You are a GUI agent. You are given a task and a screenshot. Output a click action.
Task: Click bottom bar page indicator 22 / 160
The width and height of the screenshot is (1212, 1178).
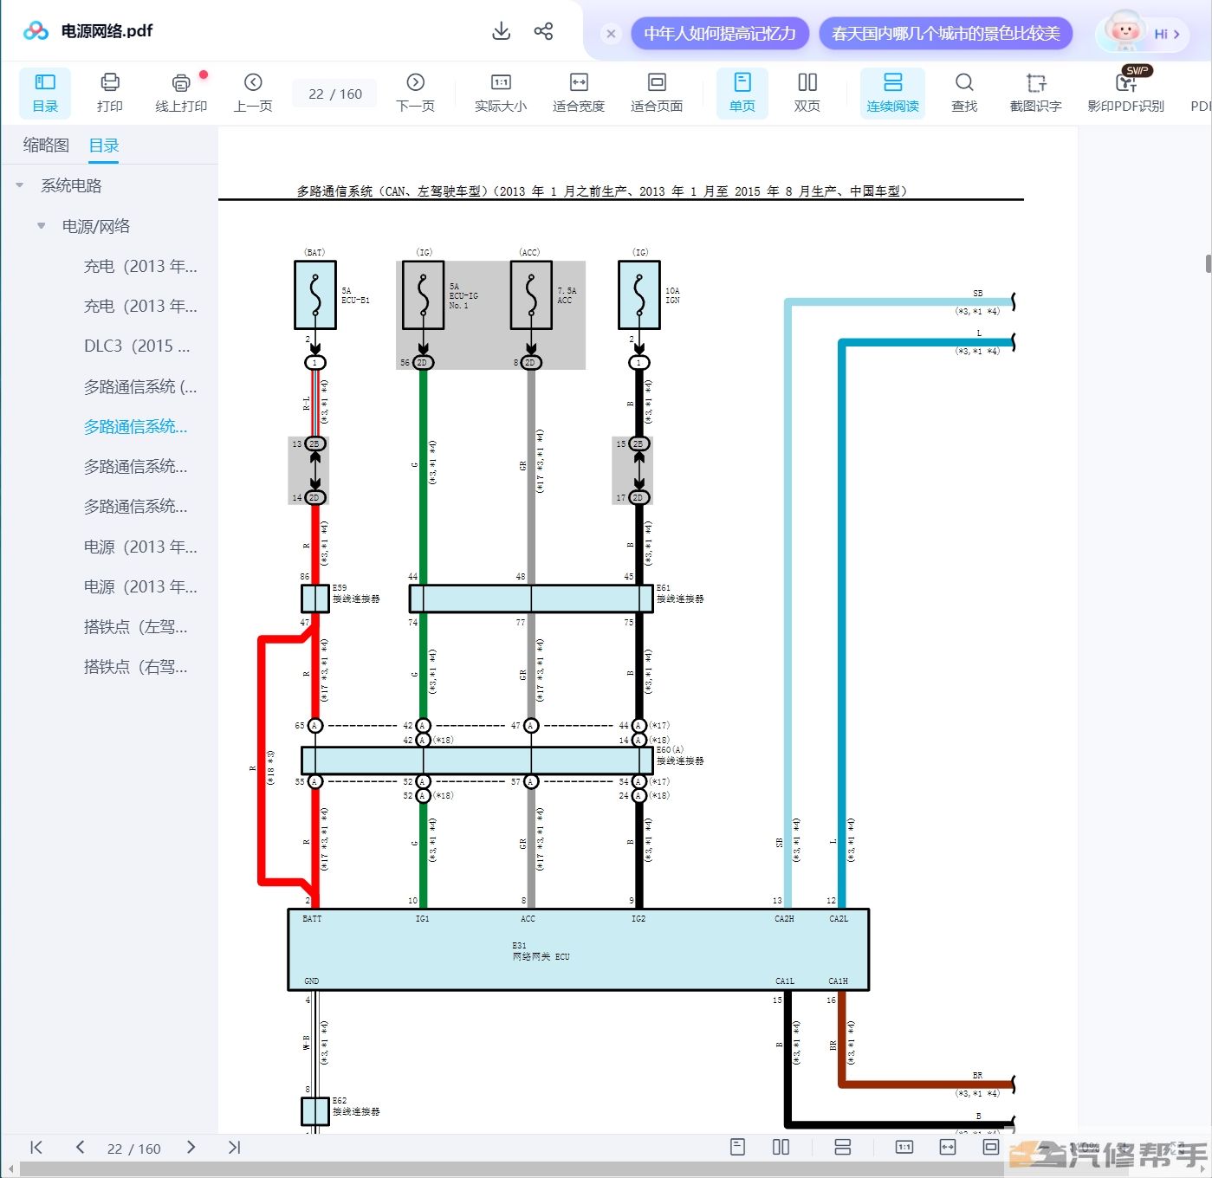[x=134, y=1149]
